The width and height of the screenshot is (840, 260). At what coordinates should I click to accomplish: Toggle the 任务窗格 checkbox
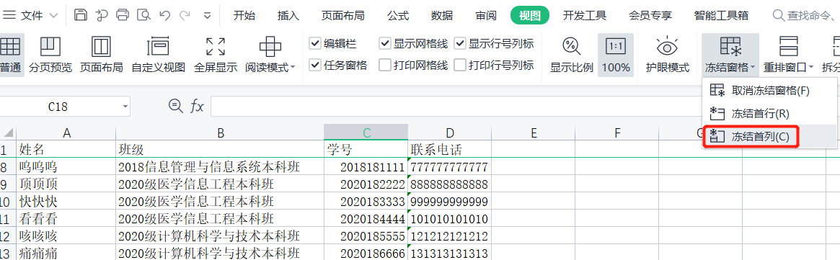315,66
